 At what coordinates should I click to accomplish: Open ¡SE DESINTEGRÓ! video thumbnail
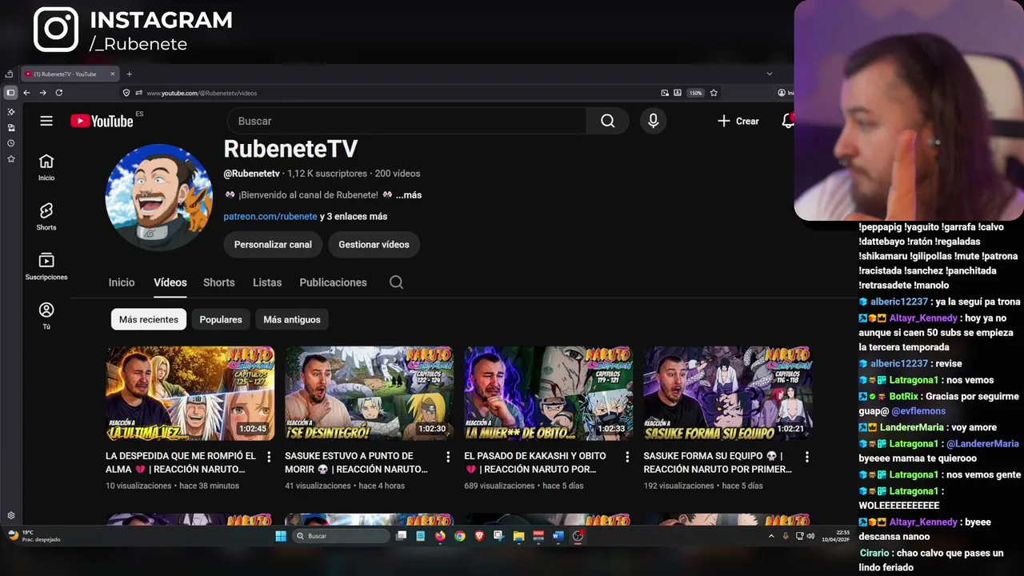(x=369, y=393)
